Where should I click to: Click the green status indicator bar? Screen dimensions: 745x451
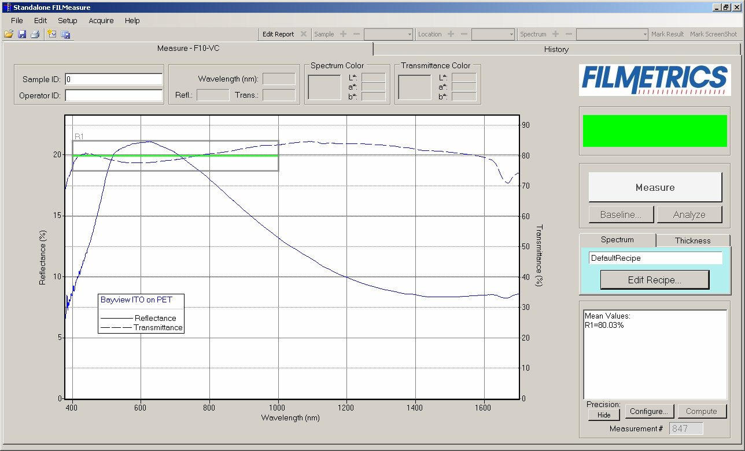(x=655, y=131)
